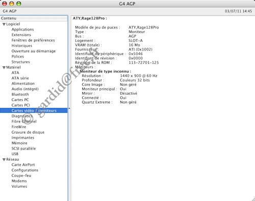Click the pane splitter handle

pos(69,108)
